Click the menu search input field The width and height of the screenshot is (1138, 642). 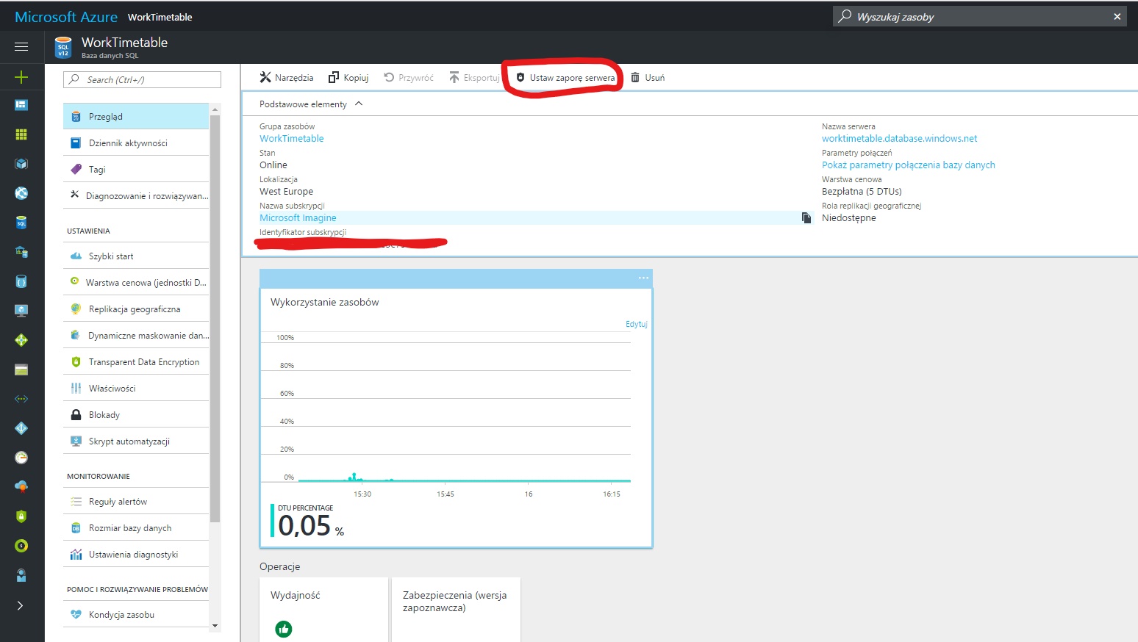[142, 80]
